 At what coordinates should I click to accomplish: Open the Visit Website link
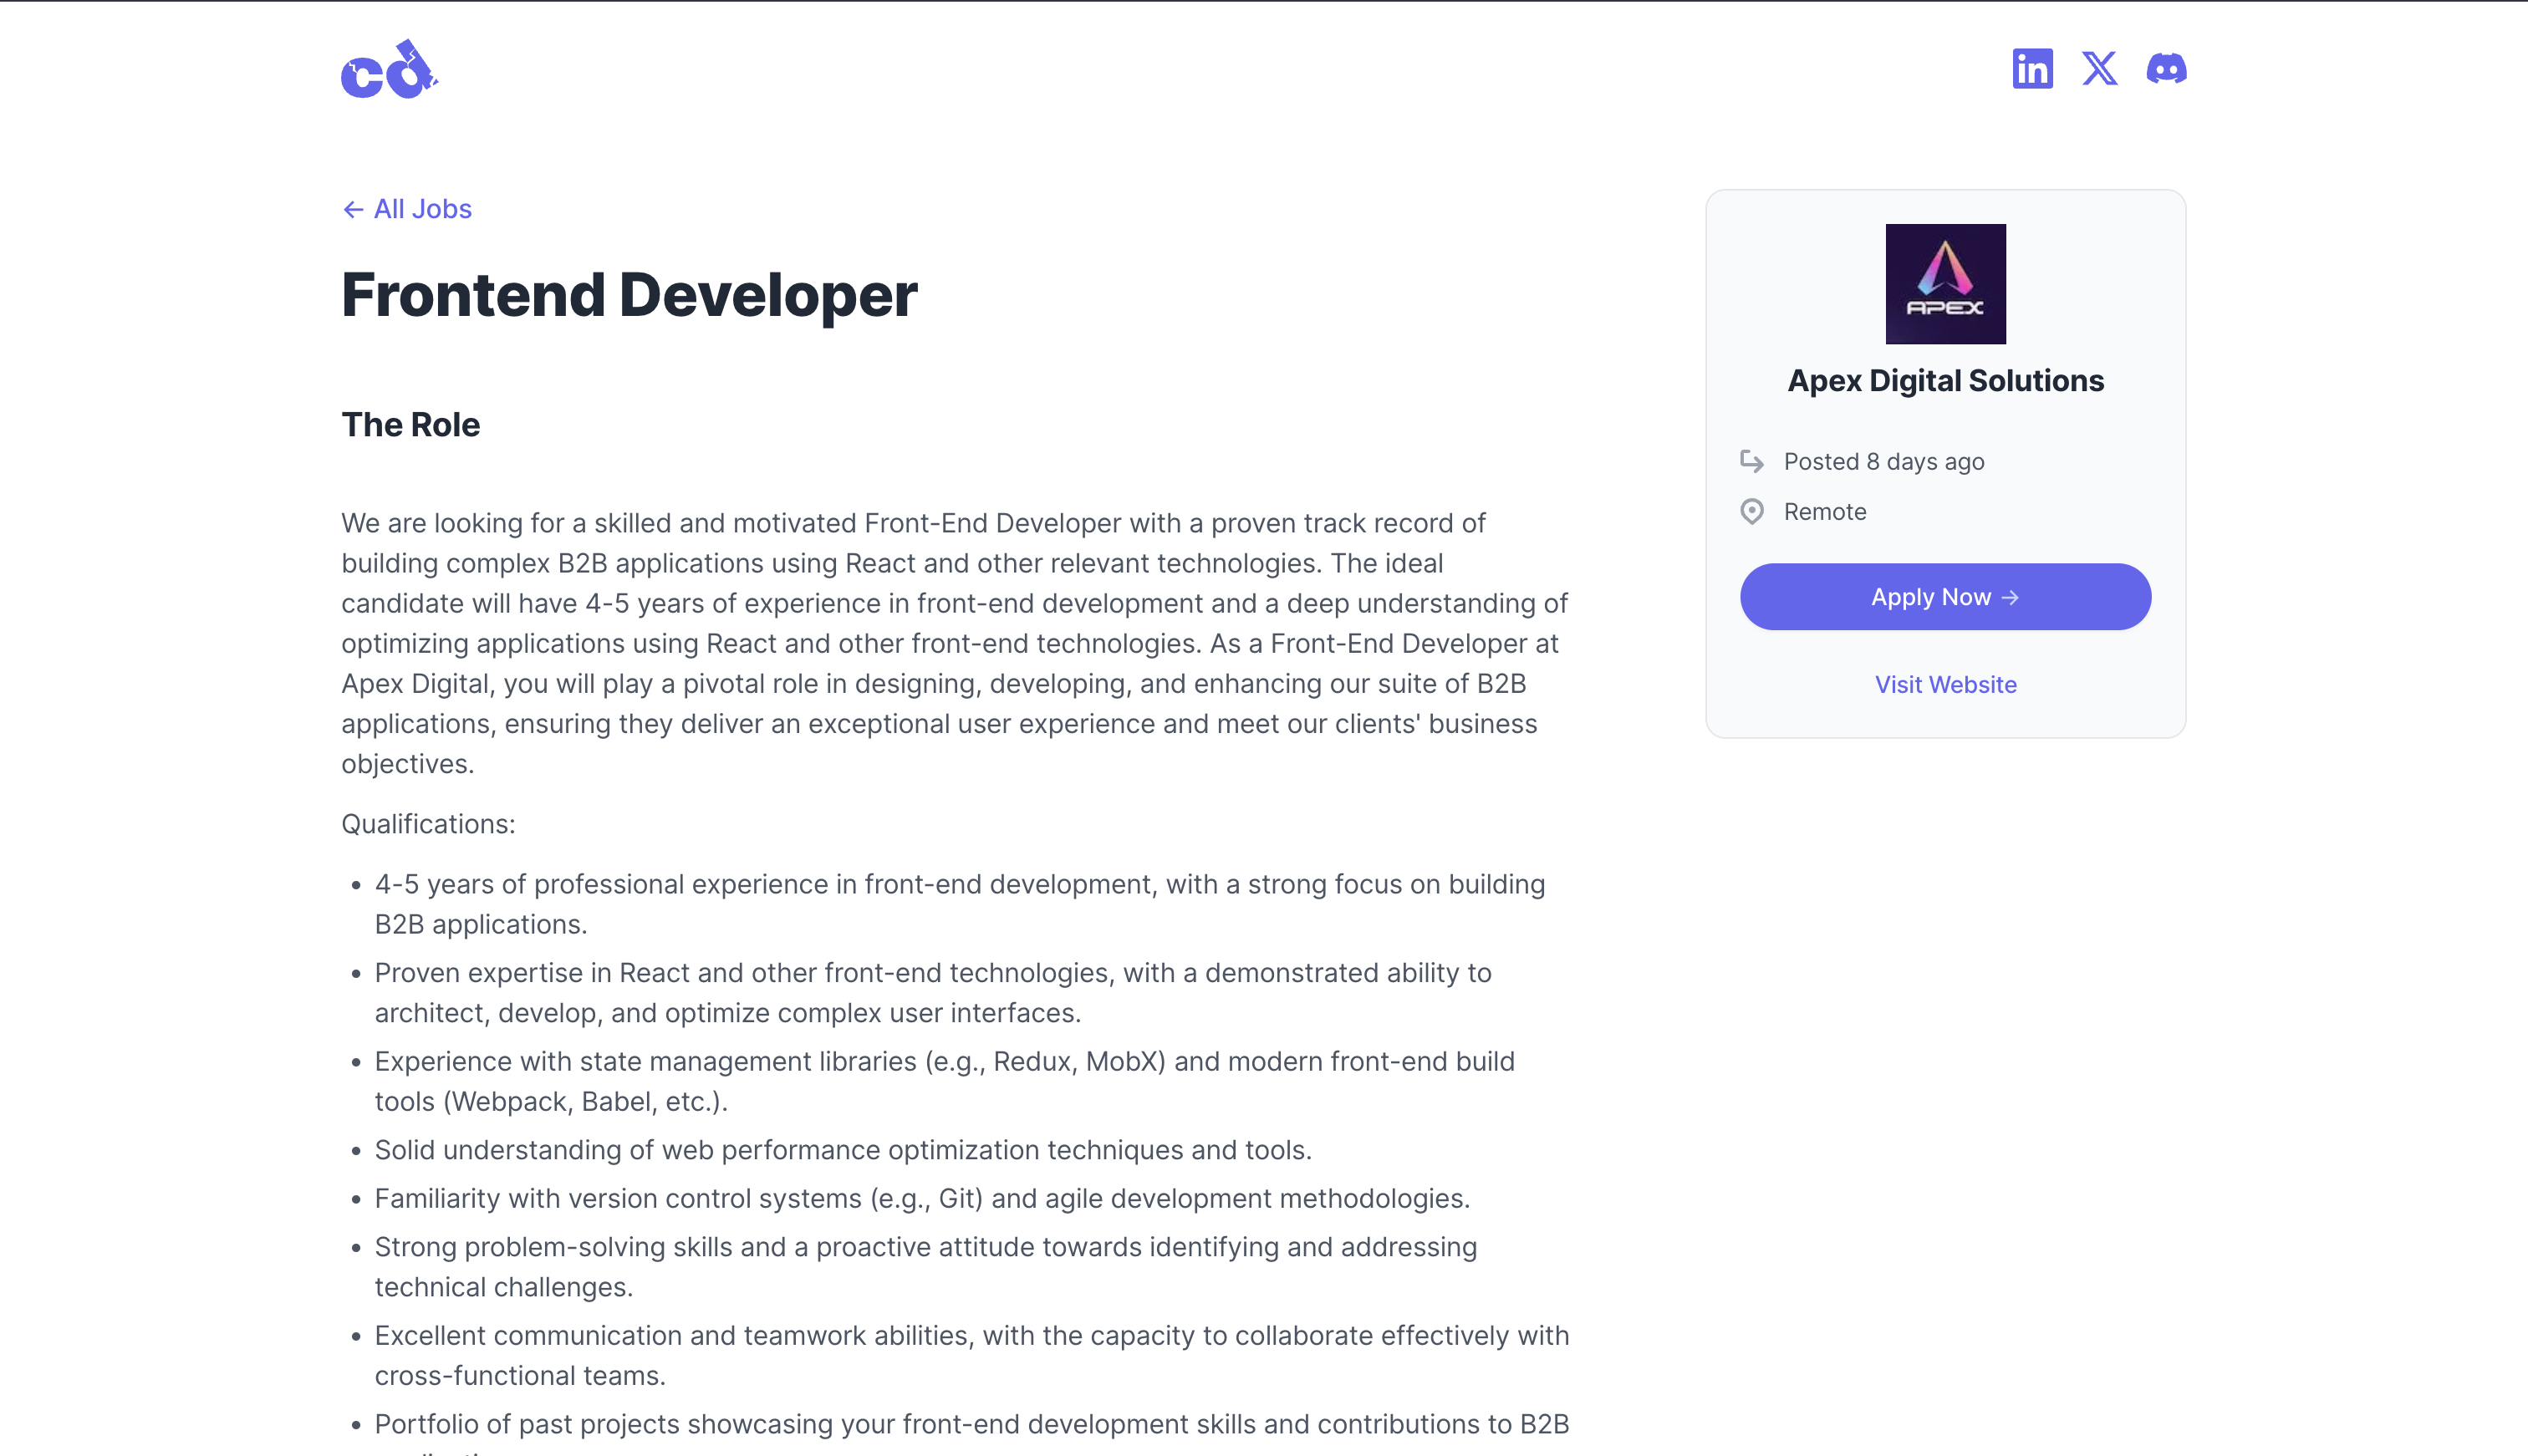coord(1945,684)
